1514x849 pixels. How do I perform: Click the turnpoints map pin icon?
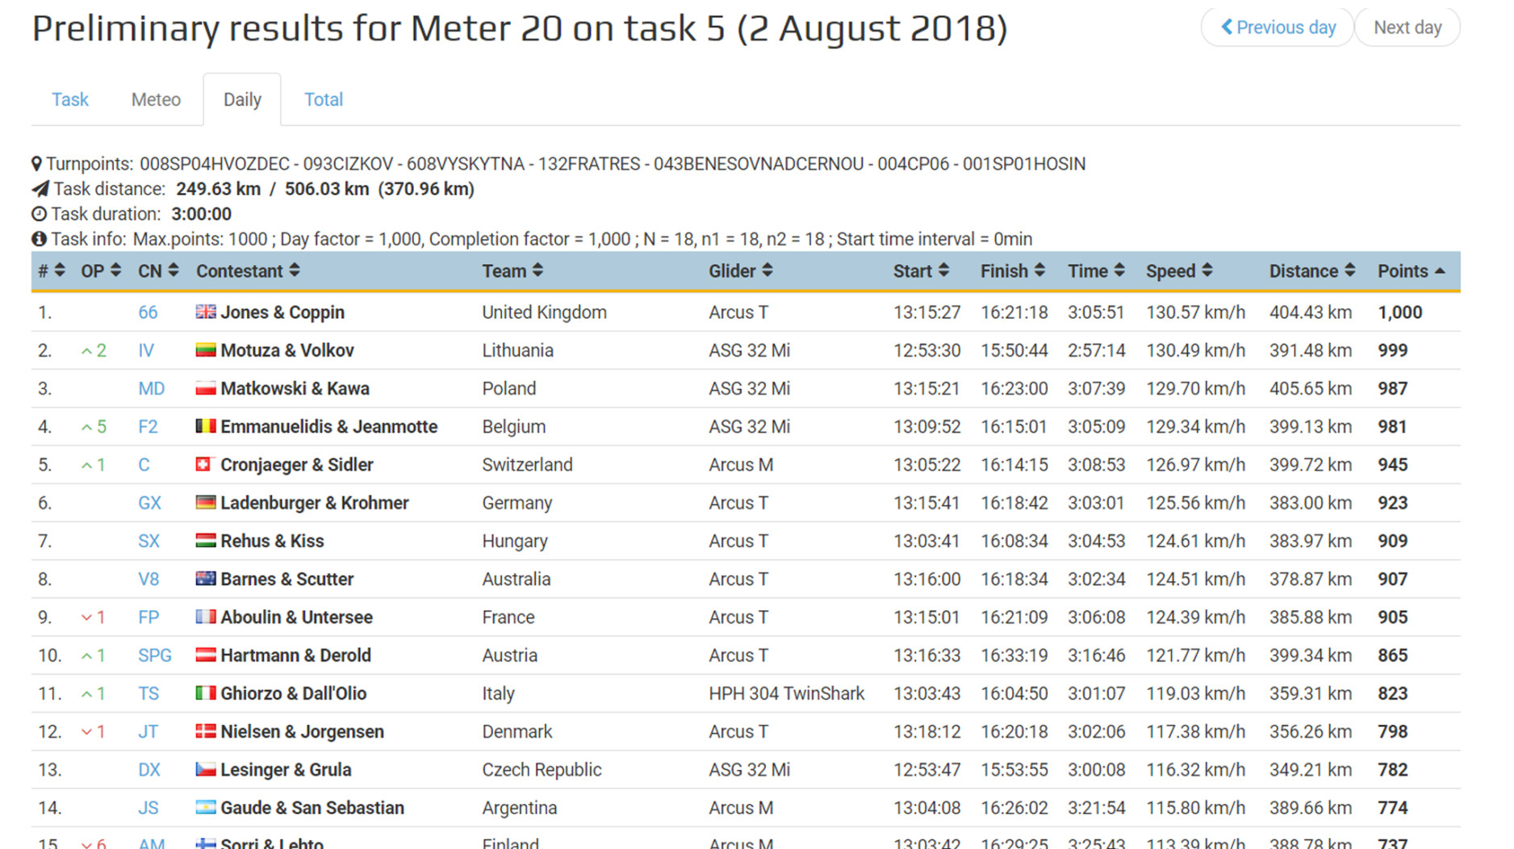[x=36, y=164]
